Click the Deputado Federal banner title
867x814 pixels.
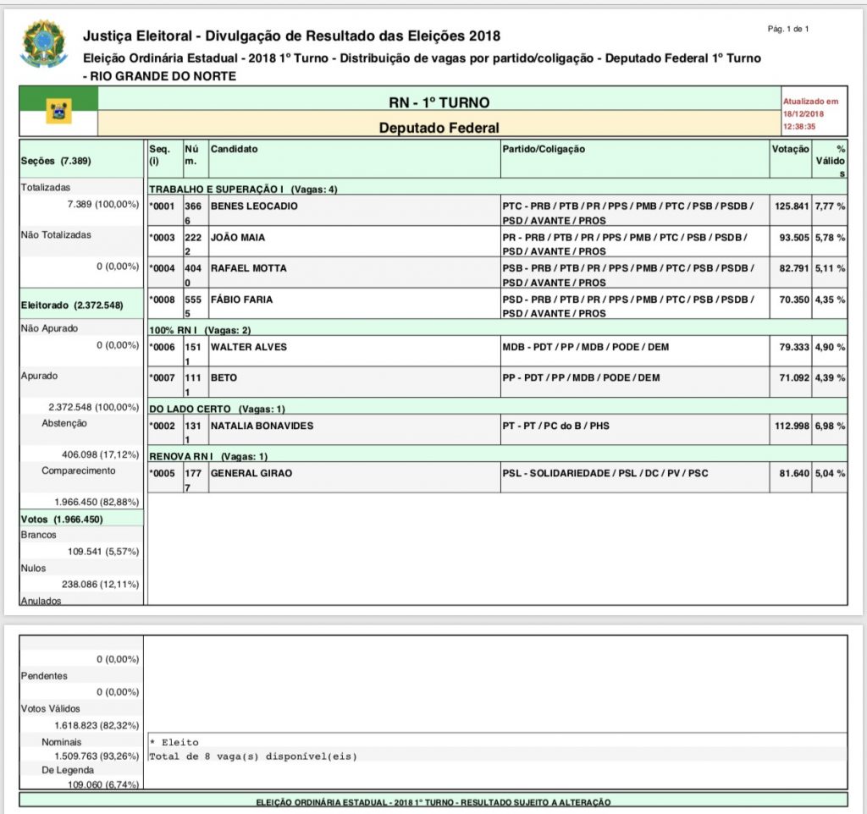(439, 128)
